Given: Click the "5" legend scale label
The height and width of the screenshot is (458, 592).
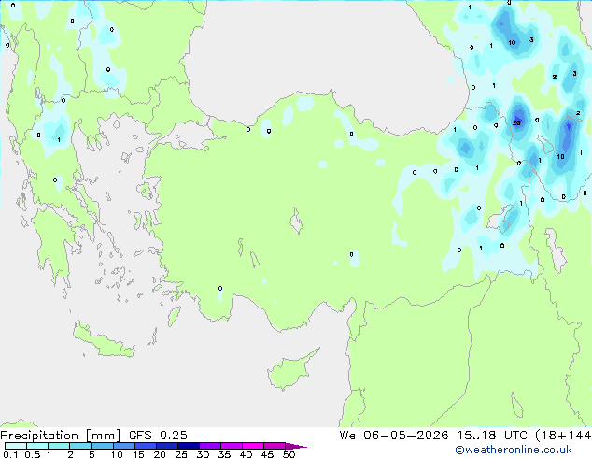Looking at the screenshot, I should pyautogui.click(x=92, y=454).
